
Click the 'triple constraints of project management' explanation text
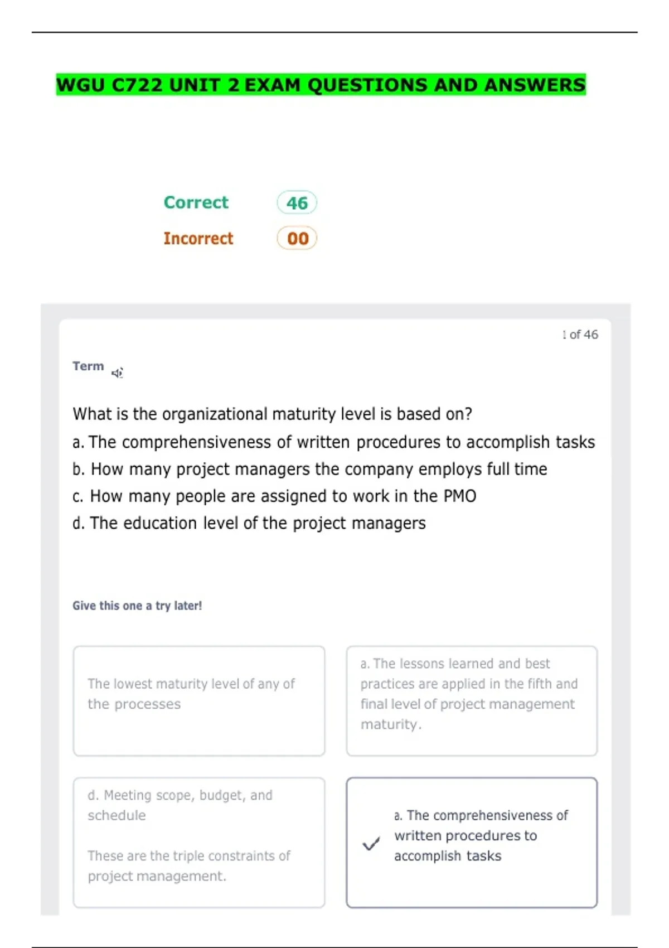(189, 866)
